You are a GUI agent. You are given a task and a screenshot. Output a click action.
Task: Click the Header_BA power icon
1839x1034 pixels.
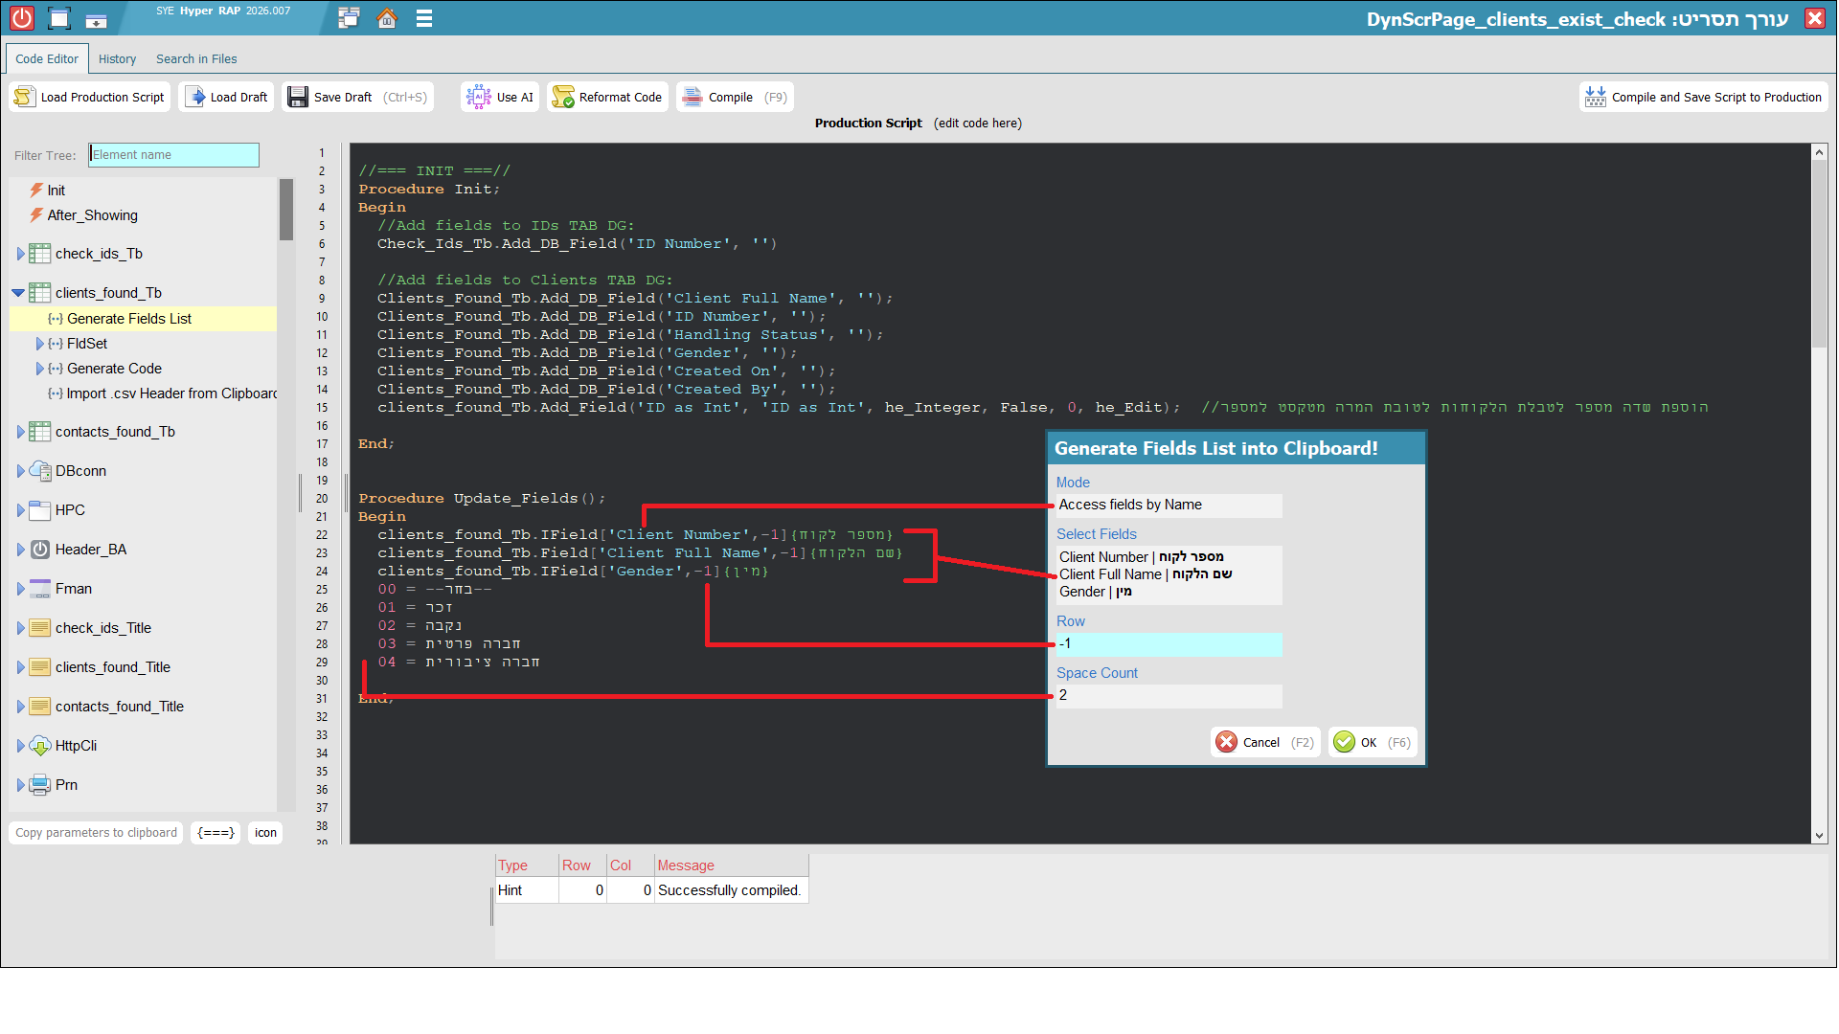pyautogui.click(x=40, y=550)
